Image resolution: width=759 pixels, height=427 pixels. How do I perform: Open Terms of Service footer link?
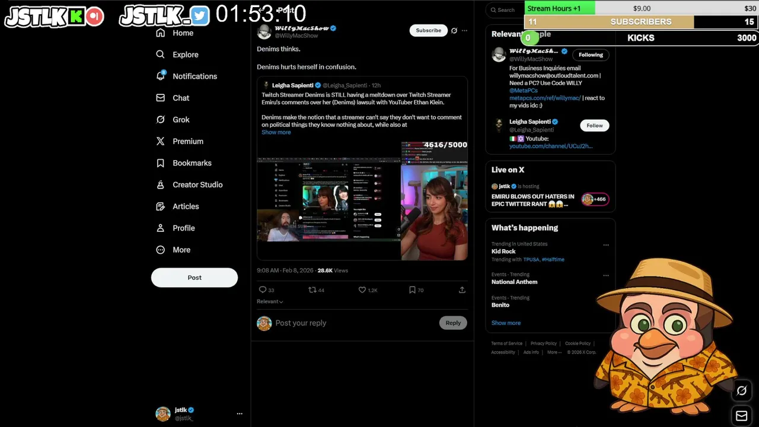(506, 343)
